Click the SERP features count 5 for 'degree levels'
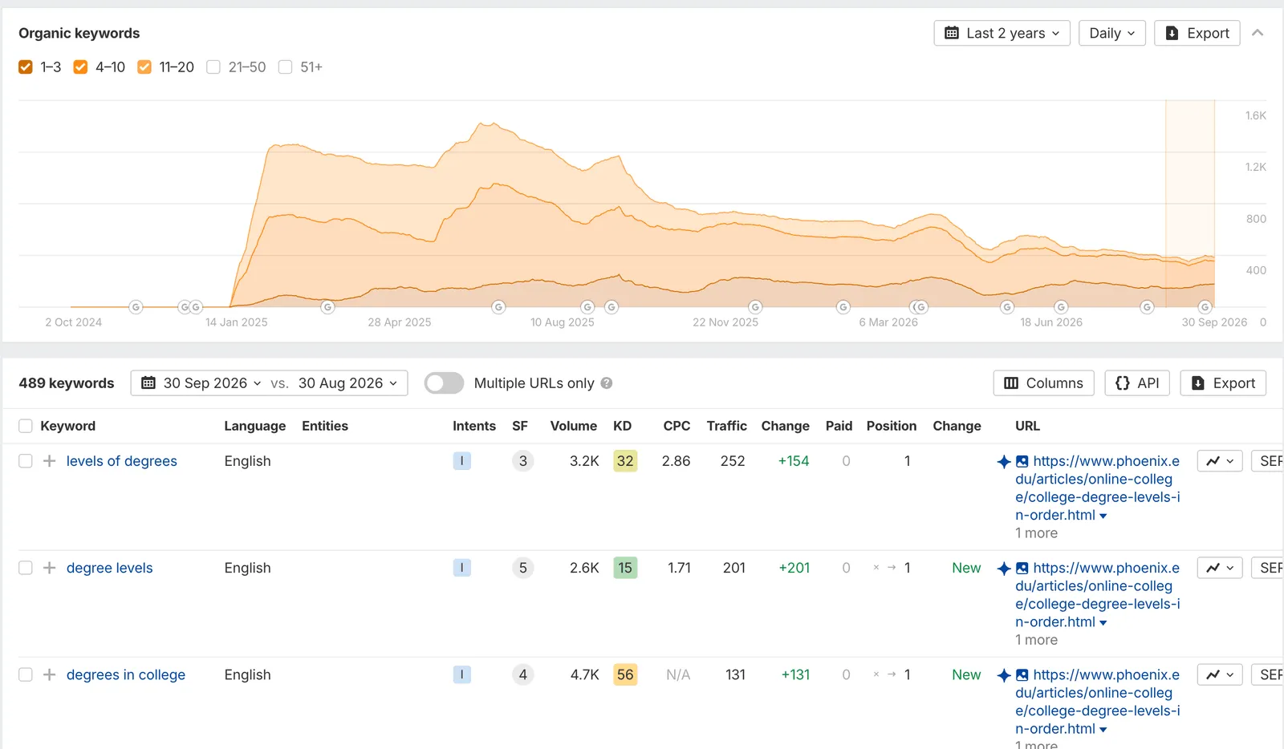 (523, 568)
